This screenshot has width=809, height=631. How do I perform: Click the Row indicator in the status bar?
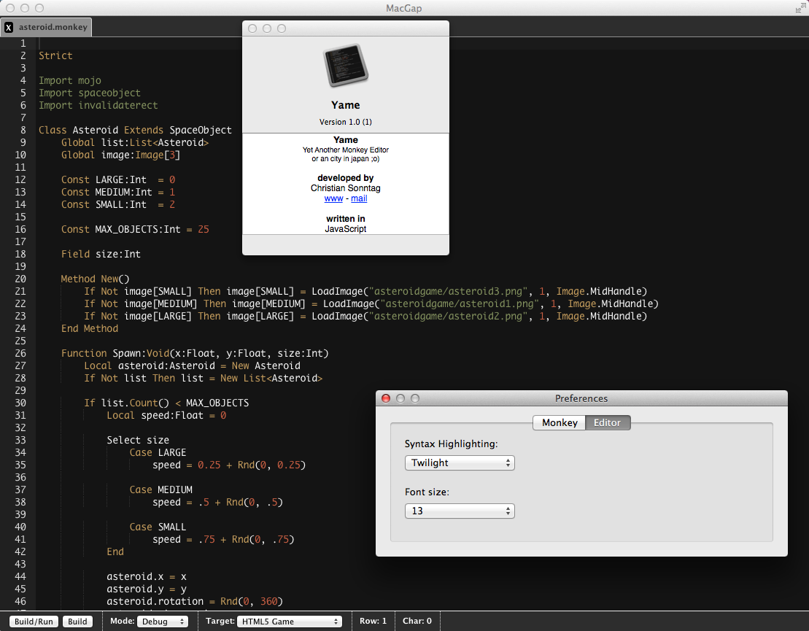tap(373, 622)
